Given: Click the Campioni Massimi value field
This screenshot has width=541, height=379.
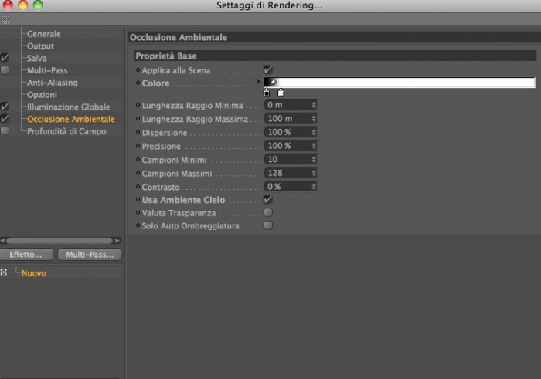Looking at the screenshot, I should [x=291, y=173].
